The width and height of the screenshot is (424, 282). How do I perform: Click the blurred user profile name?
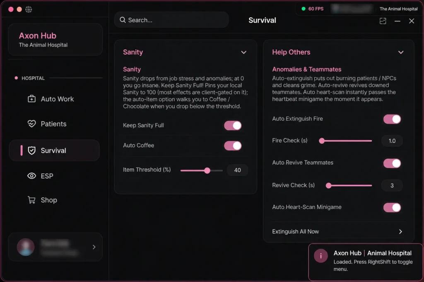tap(55, 244)
